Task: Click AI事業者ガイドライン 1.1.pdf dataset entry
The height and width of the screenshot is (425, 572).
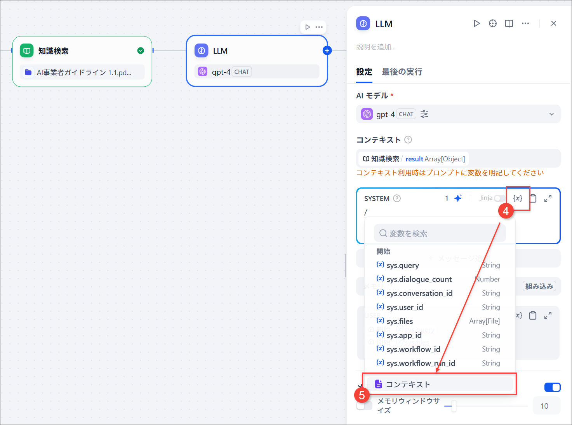Action: pyautogui.click(x=82, y=72)
